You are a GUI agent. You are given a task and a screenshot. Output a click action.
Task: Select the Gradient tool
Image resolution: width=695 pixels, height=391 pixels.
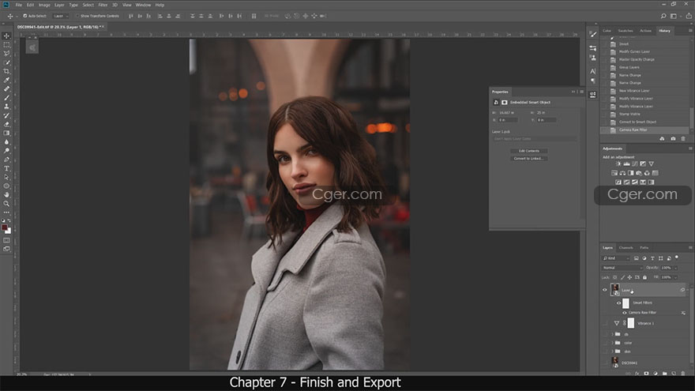click(x=6, y=133)
